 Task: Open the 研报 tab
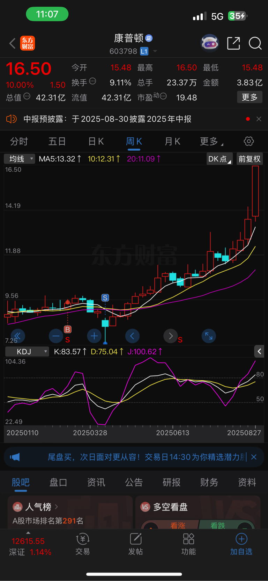click(172, 482)
